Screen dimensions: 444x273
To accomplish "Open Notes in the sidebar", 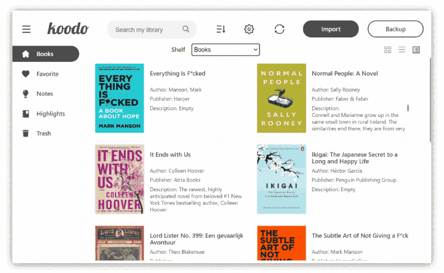I will [x=44, y=94].
